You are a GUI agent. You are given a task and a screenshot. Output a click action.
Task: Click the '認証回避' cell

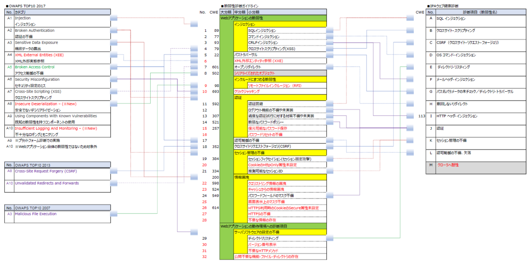coord(287,104)
